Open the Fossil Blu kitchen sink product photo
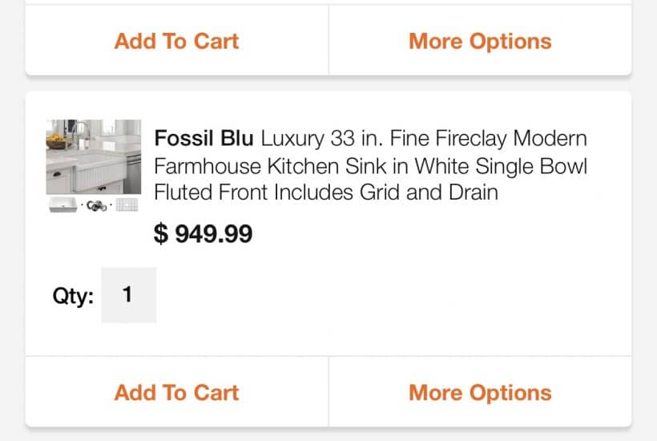Viewport: 657px width, 441px height. [94, 157]
